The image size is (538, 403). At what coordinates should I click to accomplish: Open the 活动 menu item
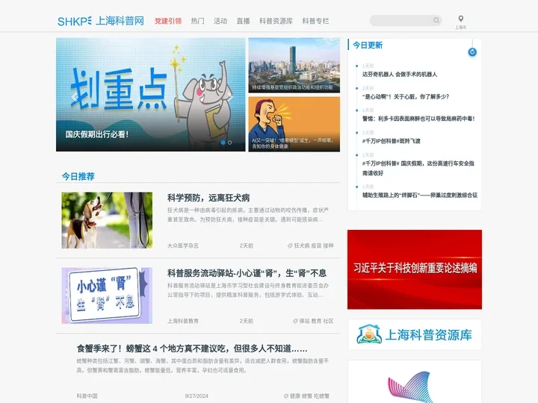[220, 21]
